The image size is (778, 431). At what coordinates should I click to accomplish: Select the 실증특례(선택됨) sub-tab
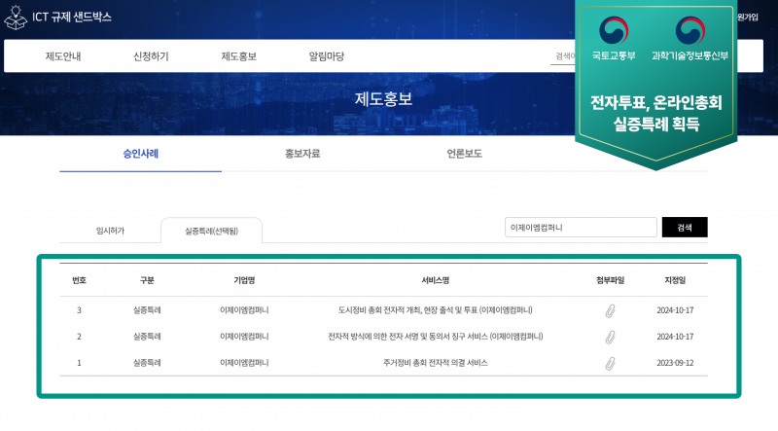211,231
